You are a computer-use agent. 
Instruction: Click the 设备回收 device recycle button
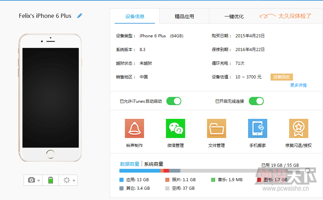click(x=281, y=77)
